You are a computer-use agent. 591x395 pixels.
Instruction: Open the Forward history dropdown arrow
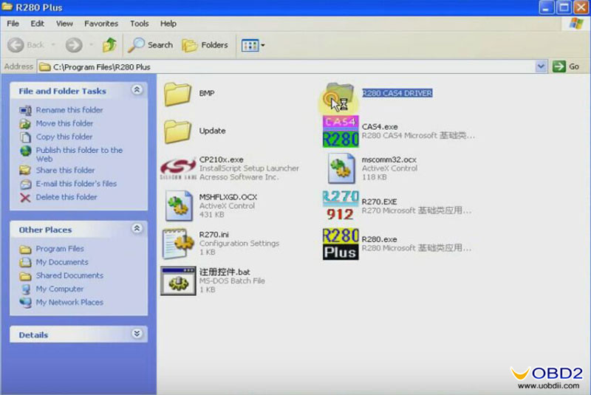coord(91,45)
